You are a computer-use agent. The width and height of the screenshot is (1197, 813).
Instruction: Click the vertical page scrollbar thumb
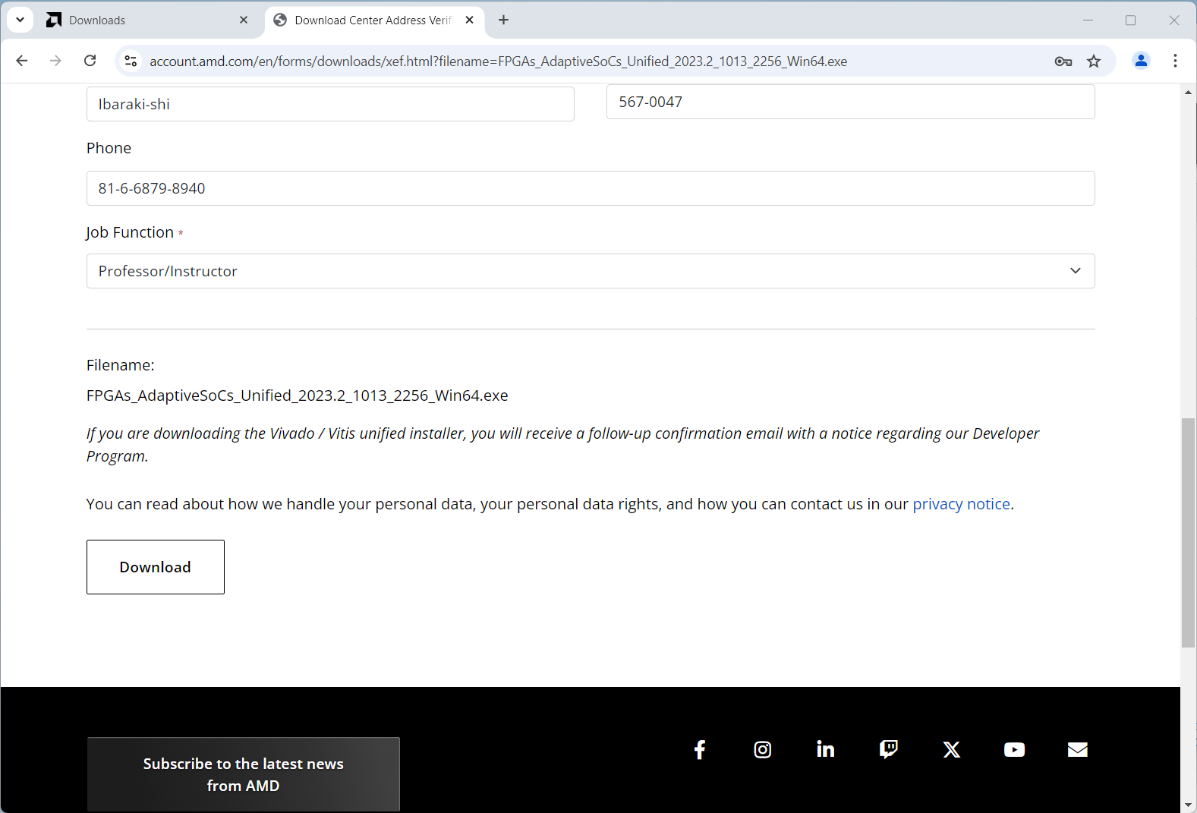click(1188, 531)
